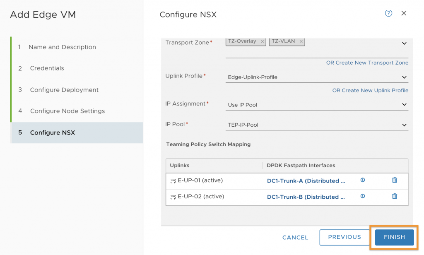
Task: Click the TZ-Overlay tag text
Action: 242,41
